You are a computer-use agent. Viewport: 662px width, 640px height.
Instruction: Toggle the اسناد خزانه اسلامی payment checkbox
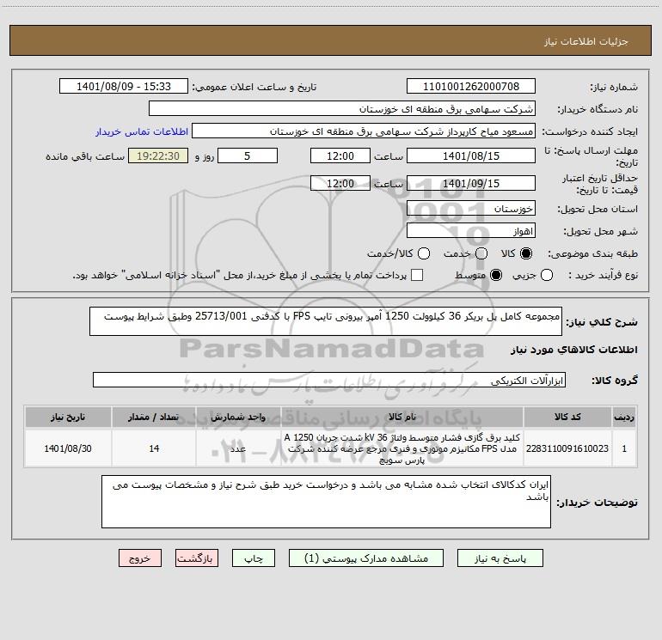click(417, 275)
